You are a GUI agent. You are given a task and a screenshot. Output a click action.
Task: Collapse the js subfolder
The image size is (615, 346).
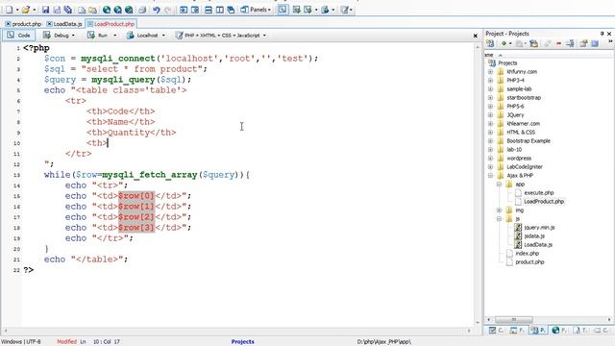click(x=499, y=218)
